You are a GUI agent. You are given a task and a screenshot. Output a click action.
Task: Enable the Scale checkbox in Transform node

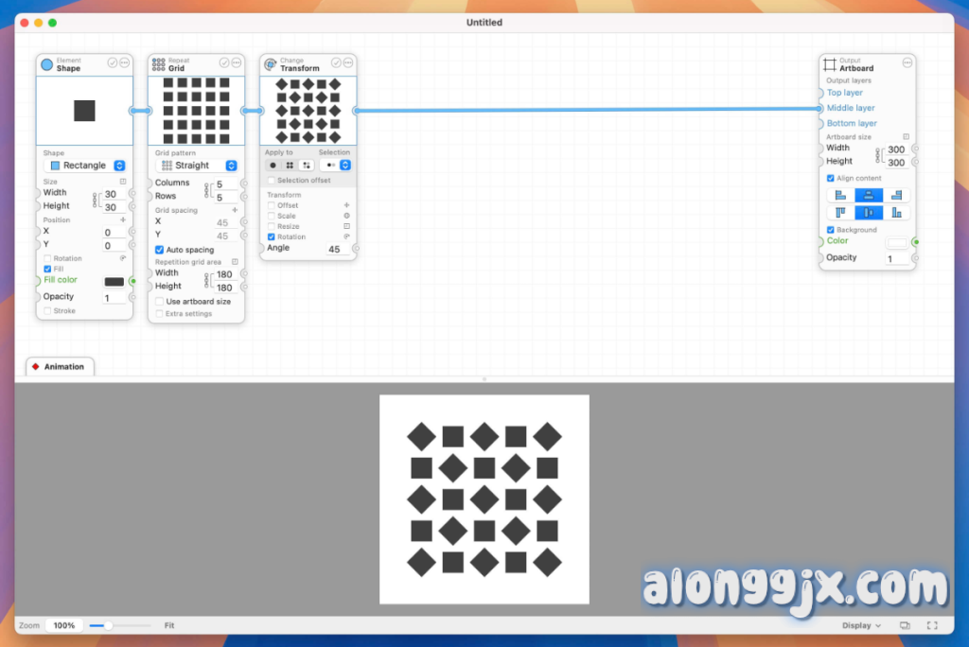tap(272, 216)
